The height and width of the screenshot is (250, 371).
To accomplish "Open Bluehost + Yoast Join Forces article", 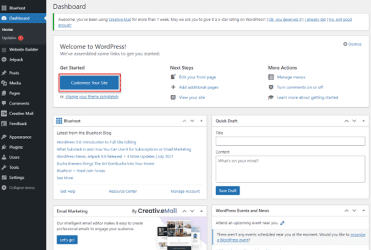I will pos(81,171).
